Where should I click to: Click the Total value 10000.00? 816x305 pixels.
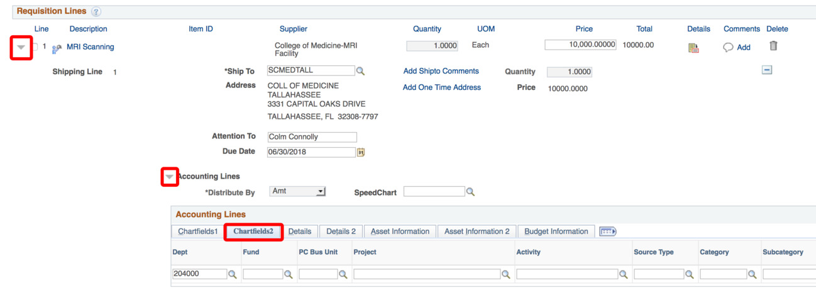[638, 45]
